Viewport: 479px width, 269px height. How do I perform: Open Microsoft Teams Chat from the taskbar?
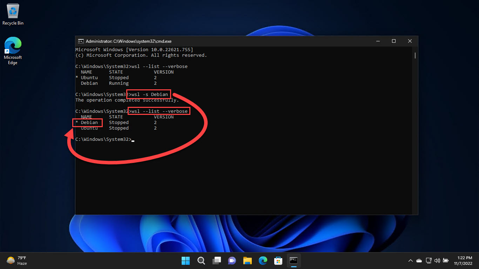232,261
